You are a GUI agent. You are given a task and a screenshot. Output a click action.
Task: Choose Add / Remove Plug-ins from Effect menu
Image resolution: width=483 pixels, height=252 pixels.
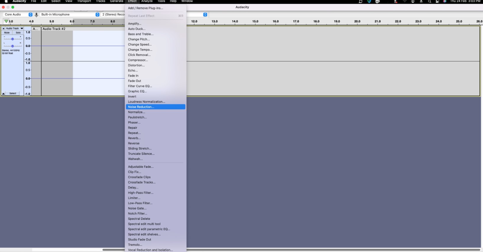pyautogui.click(x=156, y=8)
